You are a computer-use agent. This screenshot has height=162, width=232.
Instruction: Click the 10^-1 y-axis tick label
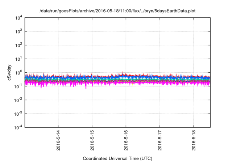tap(18, 86)
